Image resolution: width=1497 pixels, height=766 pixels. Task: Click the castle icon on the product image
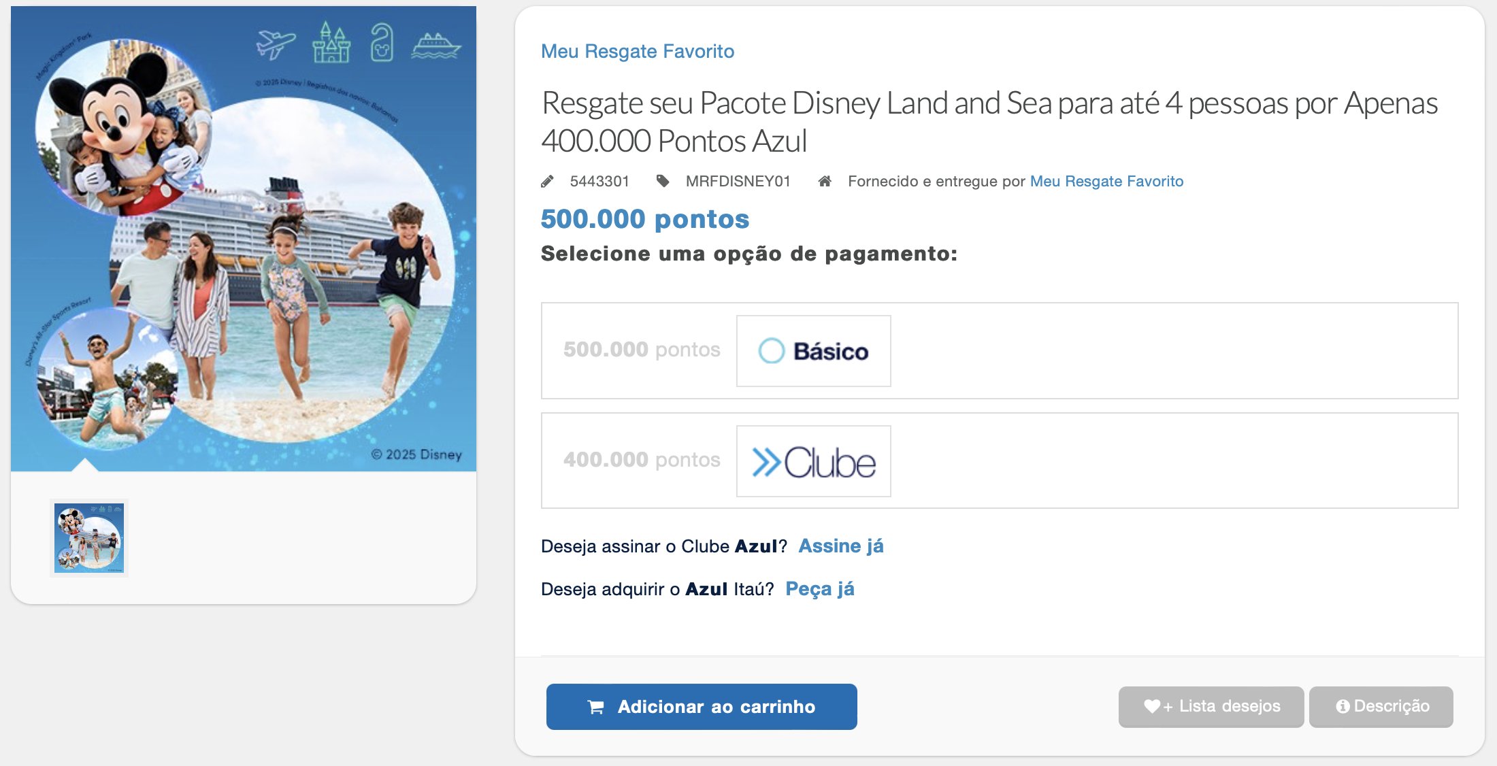[x=331, y=42]
